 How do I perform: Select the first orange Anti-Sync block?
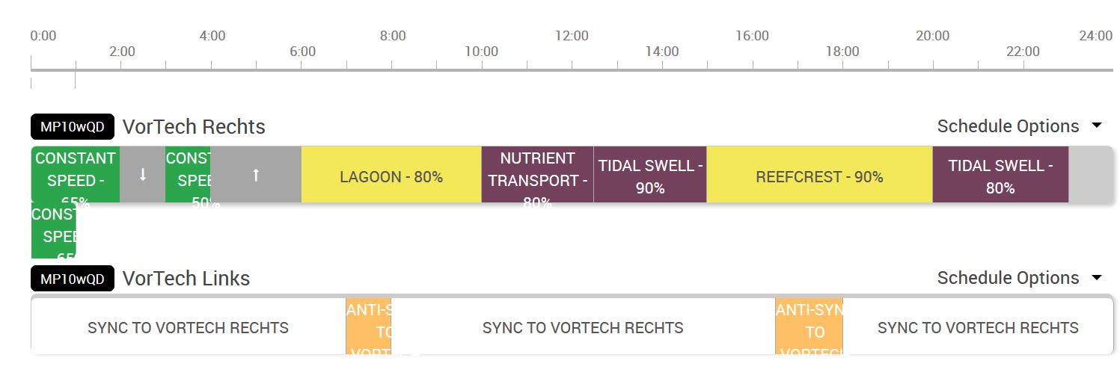[368, 328]
